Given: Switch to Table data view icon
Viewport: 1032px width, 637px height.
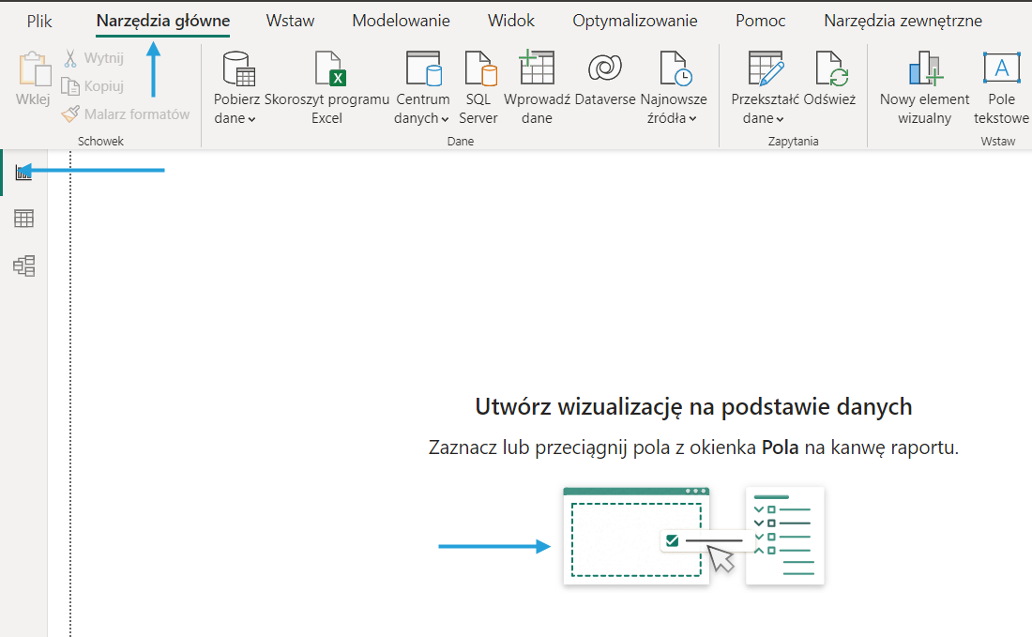Looking at the screenshot, I should point(23,219).
